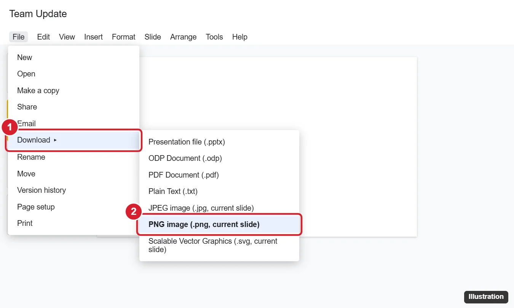Download as ODP Document (.odp)
Image resolution: width=514 pixels, height=308 pixels.
tap(219, 158)
